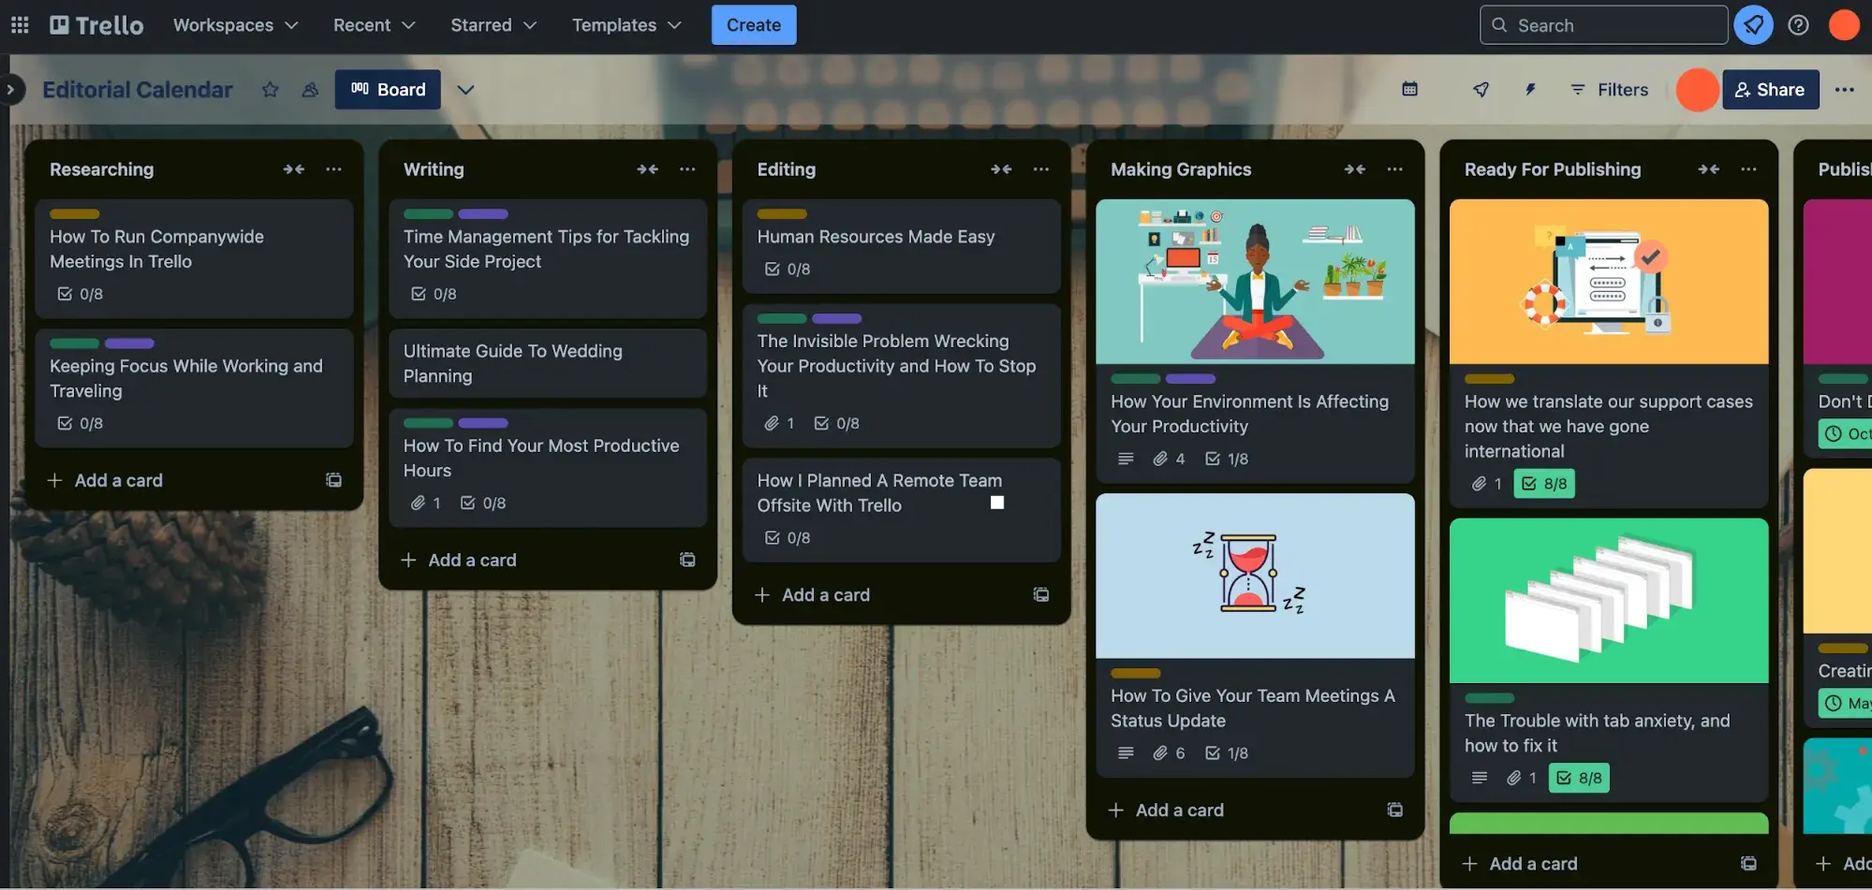Expand the sidebar with the left arrow
This screenshot has width=1872, height=890.
pyautogui.click(x=10, y=90)
